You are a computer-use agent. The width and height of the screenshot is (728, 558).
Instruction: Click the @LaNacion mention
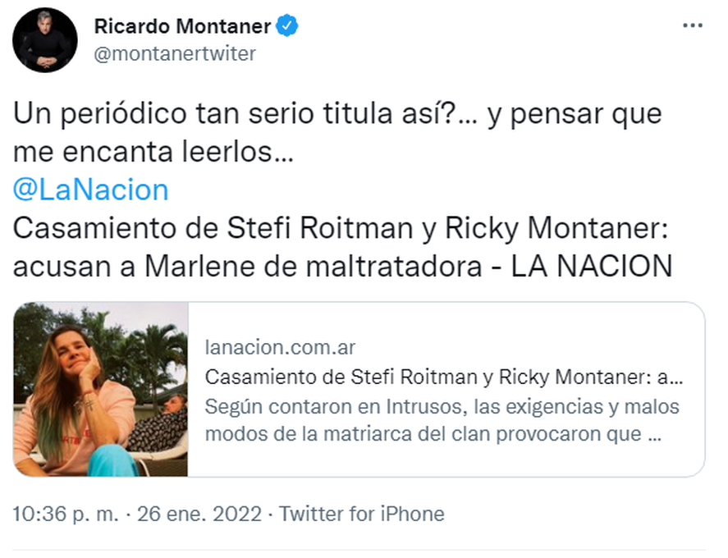[x=91, y=190]
